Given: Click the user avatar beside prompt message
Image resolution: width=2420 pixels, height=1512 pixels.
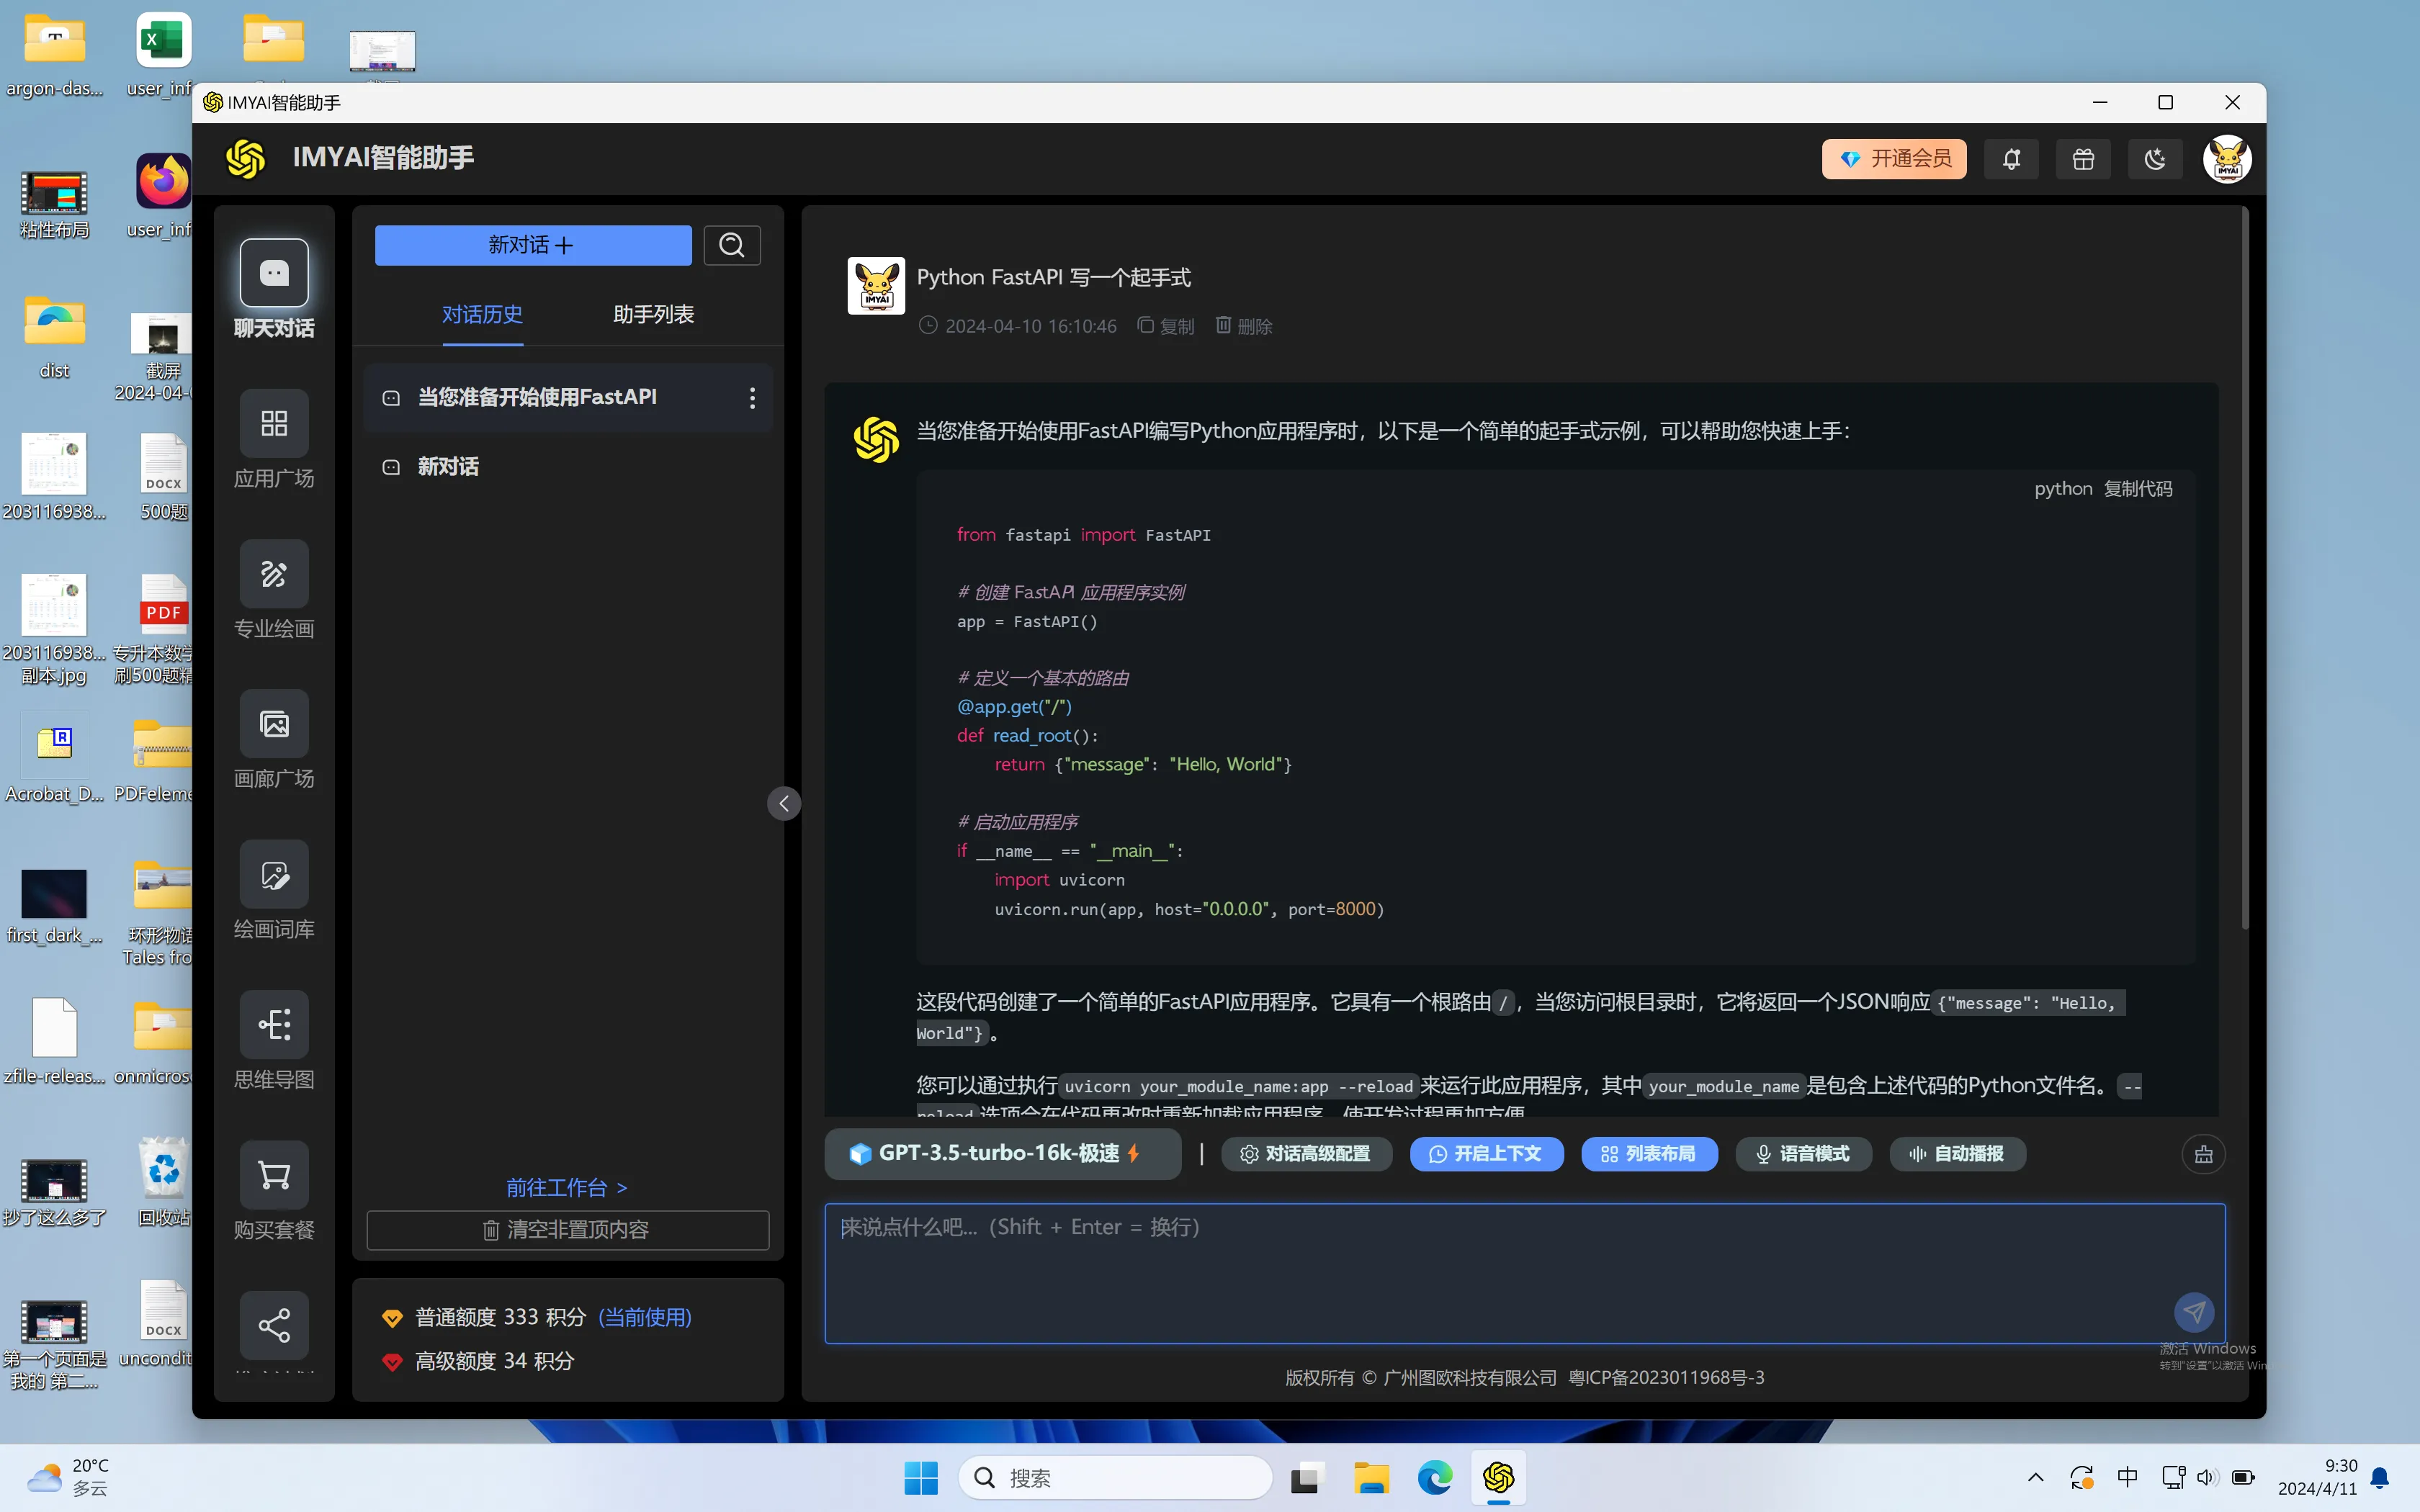Looking at the screenshot, I should point(876,286).
